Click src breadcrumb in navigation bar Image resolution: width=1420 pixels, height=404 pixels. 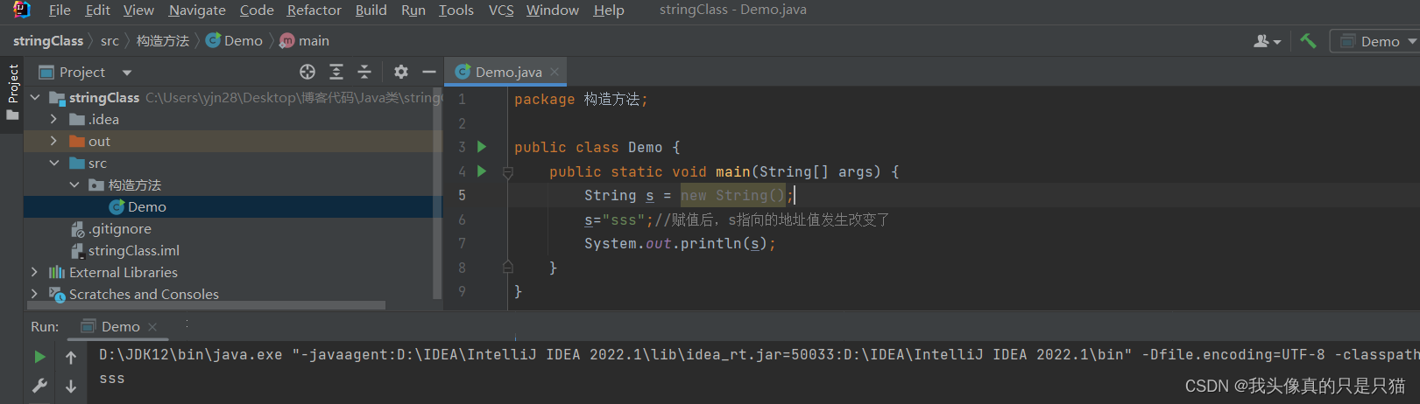click(x=110, y=40)
